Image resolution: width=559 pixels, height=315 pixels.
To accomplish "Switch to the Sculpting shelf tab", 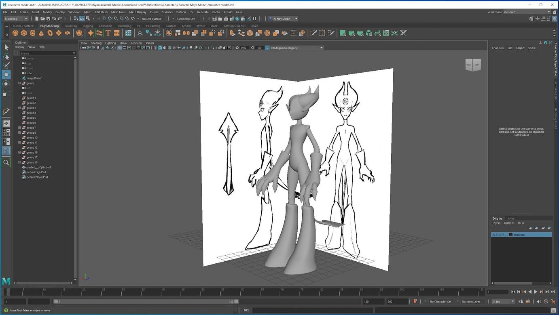I will 70,26.
